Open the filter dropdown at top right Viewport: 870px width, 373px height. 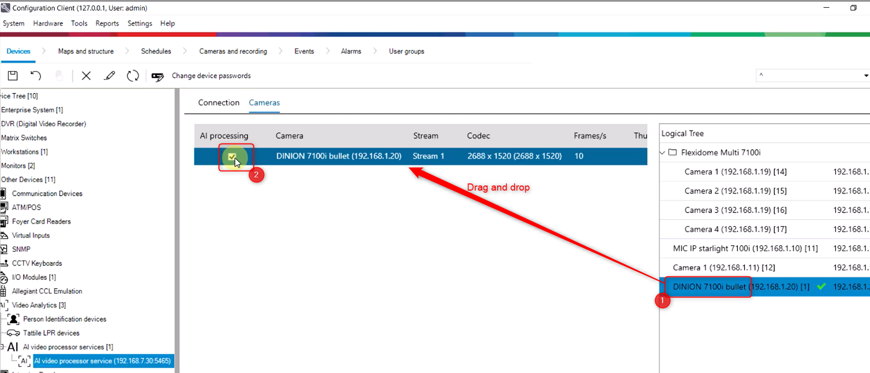pyautogui.click(x=866, y=76)
